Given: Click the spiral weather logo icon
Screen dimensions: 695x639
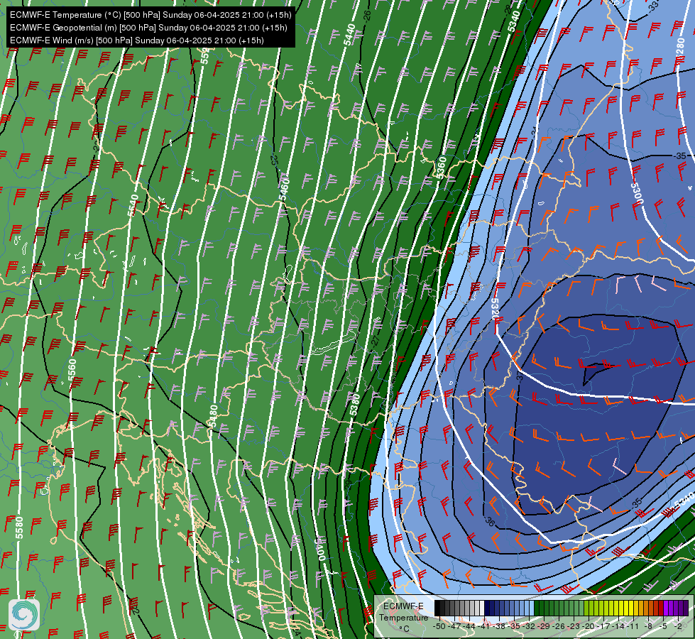Looking at the screenshot, I should click(24, 615).
